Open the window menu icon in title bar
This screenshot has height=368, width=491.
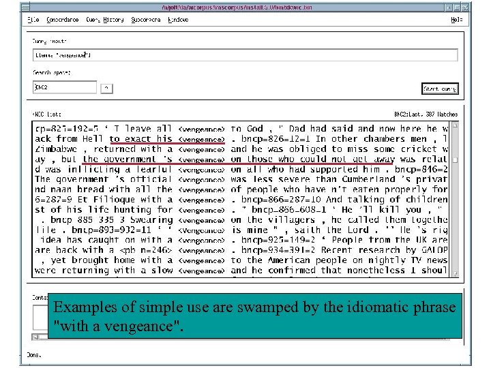(26, 7)
